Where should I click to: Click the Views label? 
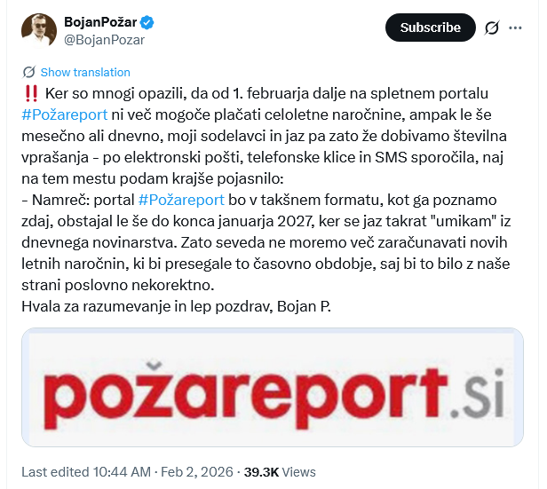(x=299, y=472)
